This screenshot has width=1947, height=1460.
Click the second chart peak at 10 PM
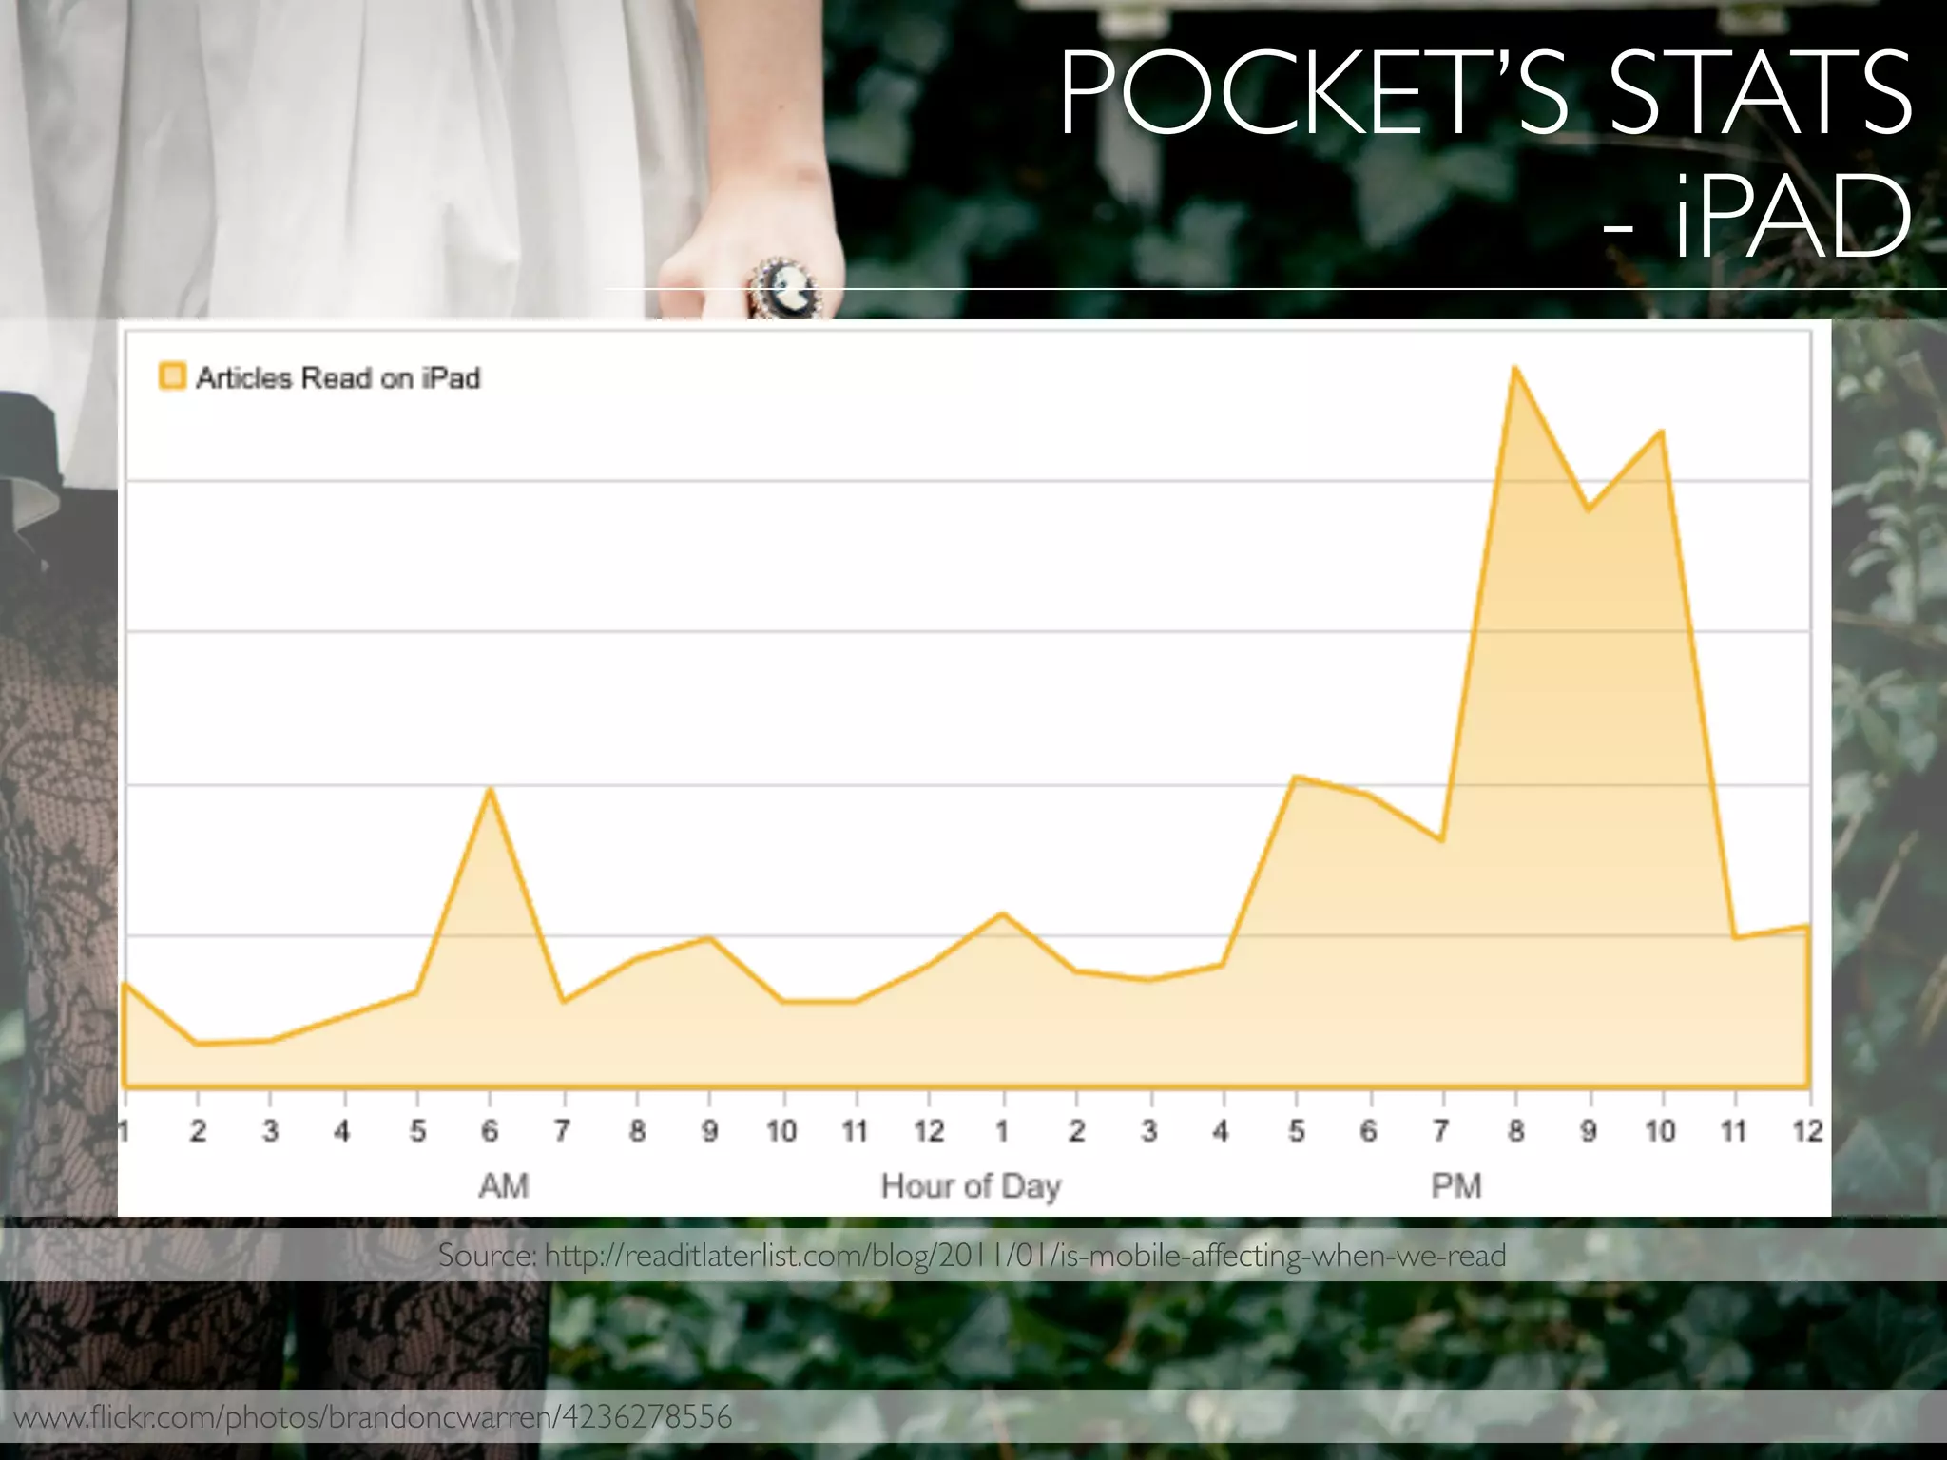1661,432
